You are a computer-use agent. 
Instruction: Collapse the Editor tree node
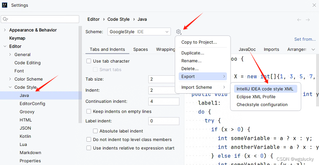(x=5, y=46)
